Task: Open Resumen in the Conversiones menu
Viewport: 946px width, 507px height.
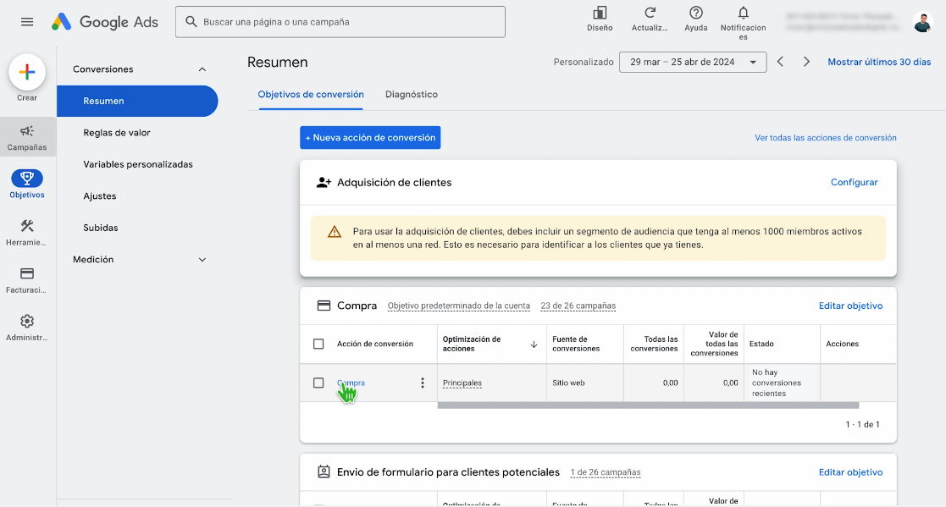Action: click(137, 101)
